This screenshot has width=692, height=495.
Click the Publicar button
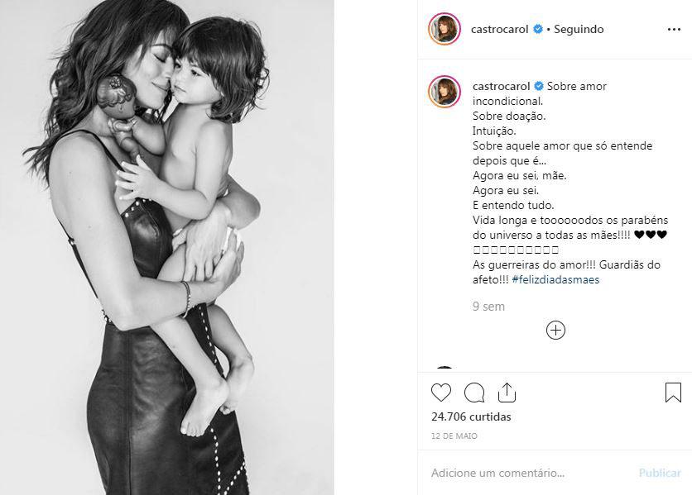pos(660,473)
